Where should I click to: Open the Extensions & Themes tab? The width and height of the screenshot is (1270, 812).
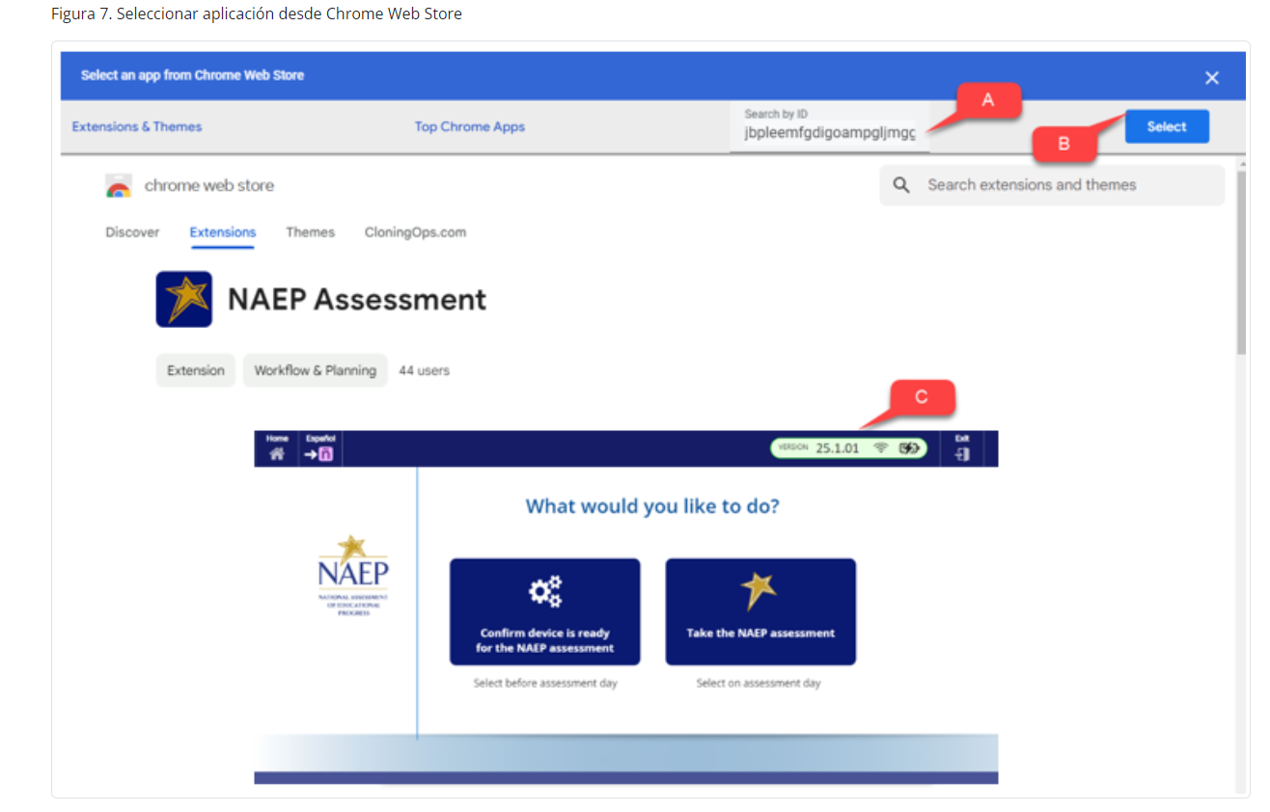pos(137,126)
